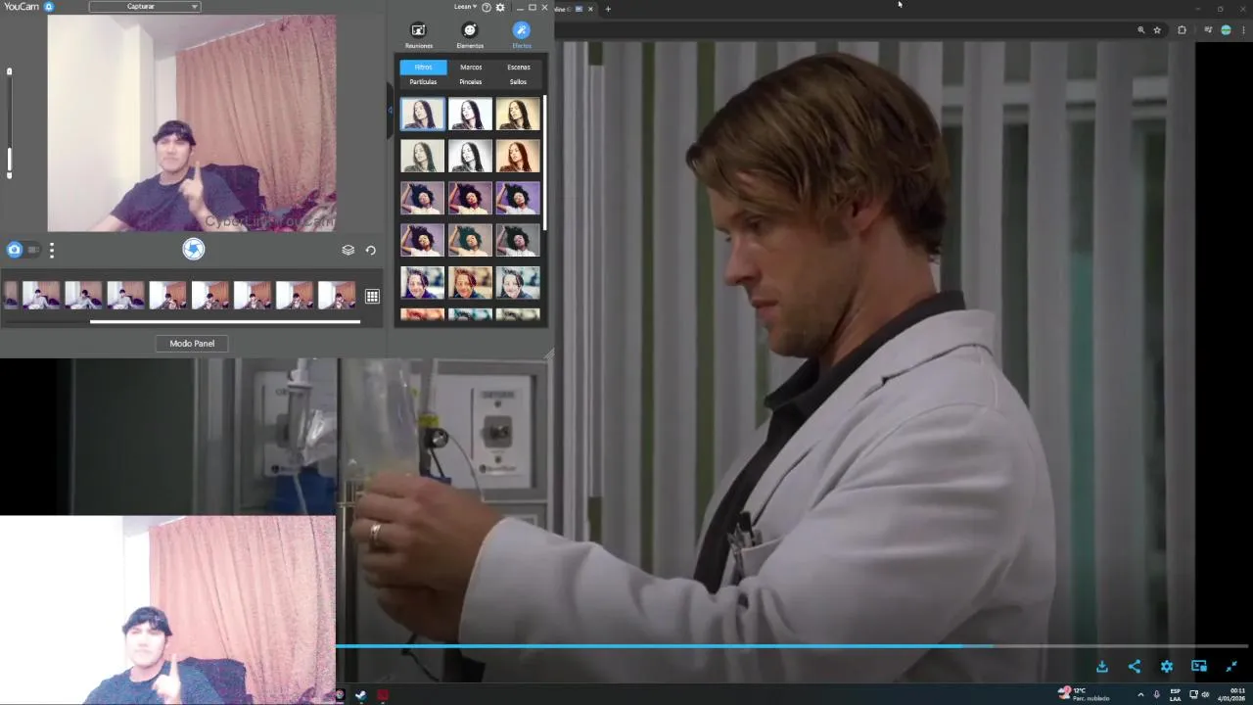Open the volume tray icon
1253x705 pixels.
coord(1205,695)
